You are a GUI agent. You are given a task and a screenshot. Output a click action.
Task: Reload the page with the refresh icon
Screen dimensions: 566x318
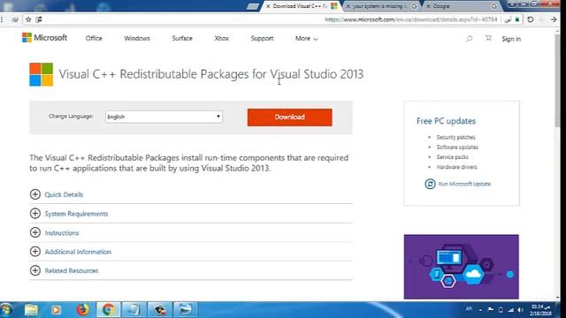[531, 19]
